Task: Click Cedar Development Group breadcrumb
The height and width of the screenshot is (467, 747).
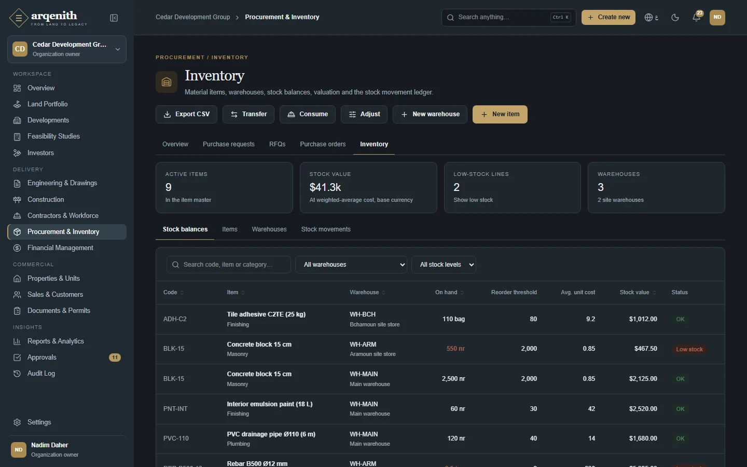Action: coord(193,17)
